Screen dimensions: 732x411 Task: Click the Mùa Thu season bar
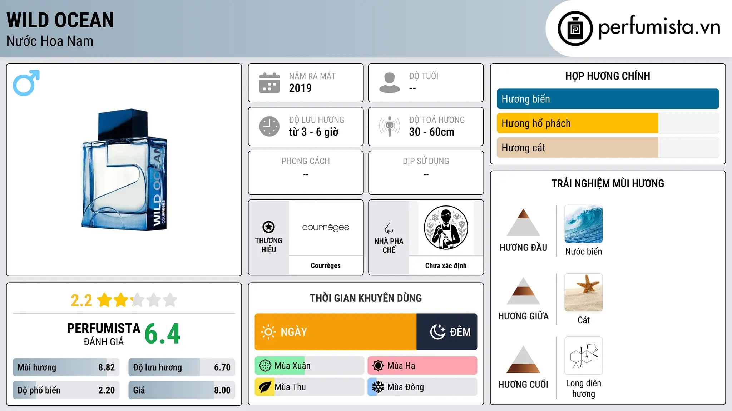pyautogui.click(x=310, y=387)
